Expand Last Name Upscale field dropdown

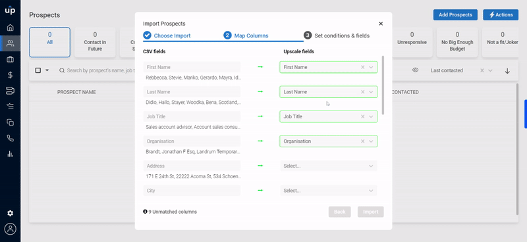(x=371, y=92)
